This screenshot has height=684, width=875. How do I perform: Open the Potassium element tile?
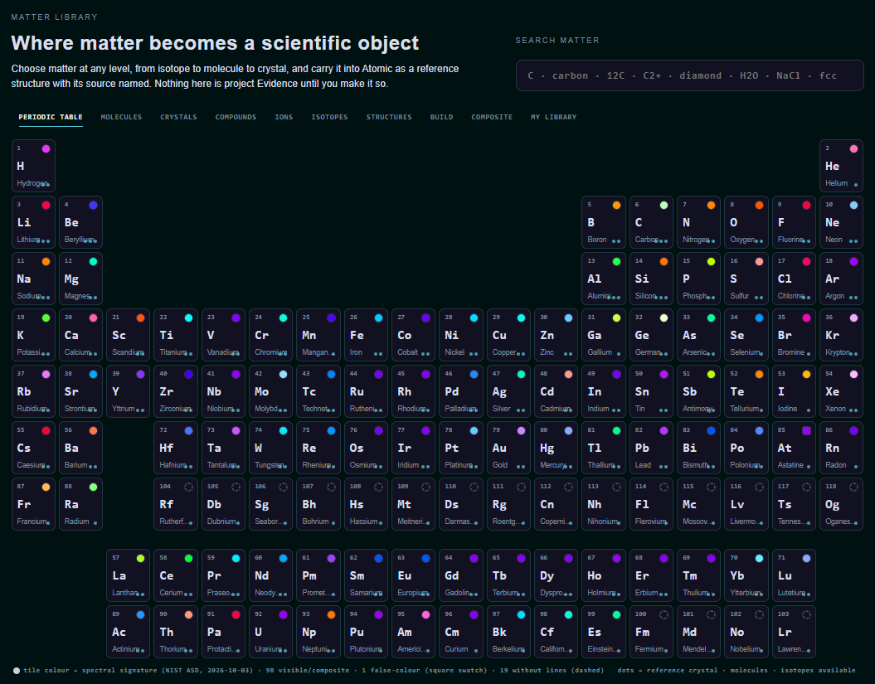[x=33, y=335]
